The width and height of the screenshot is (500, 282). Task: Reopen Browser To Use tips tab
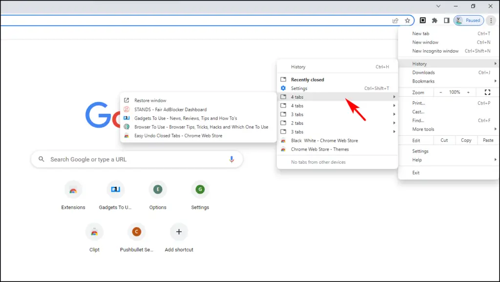point(198,127)
